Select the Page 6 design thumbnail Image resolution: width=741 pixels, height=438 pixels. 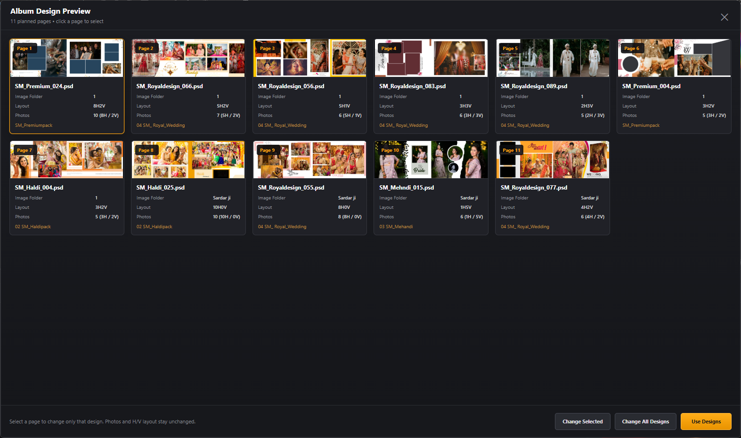[674, 58]
